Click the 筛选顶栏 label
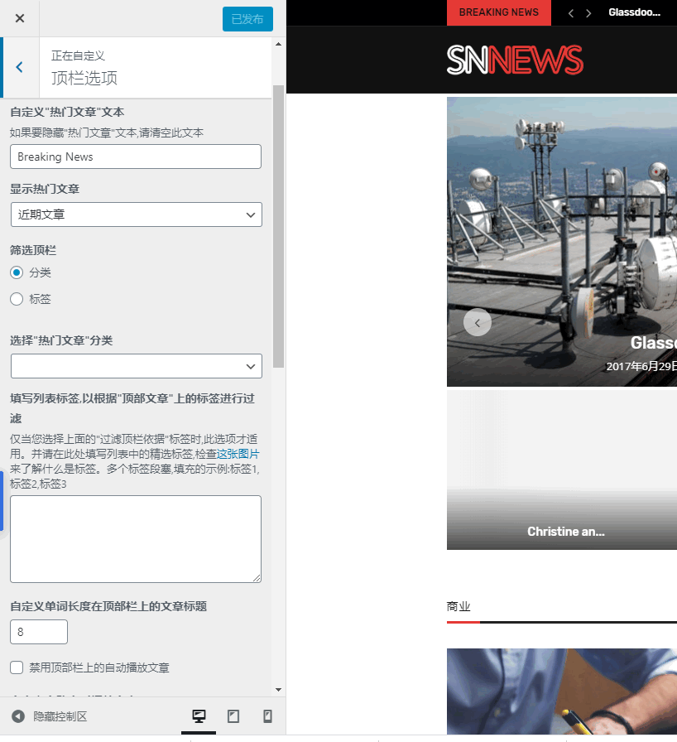Screen dimensions: 677x742 33,250
